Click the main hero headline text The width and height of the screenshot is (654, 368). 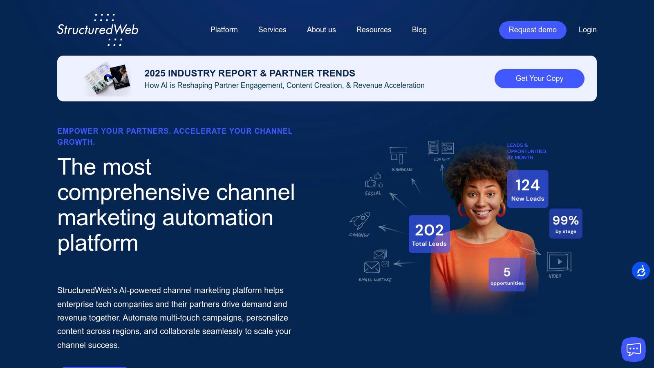tap(176, 205)
